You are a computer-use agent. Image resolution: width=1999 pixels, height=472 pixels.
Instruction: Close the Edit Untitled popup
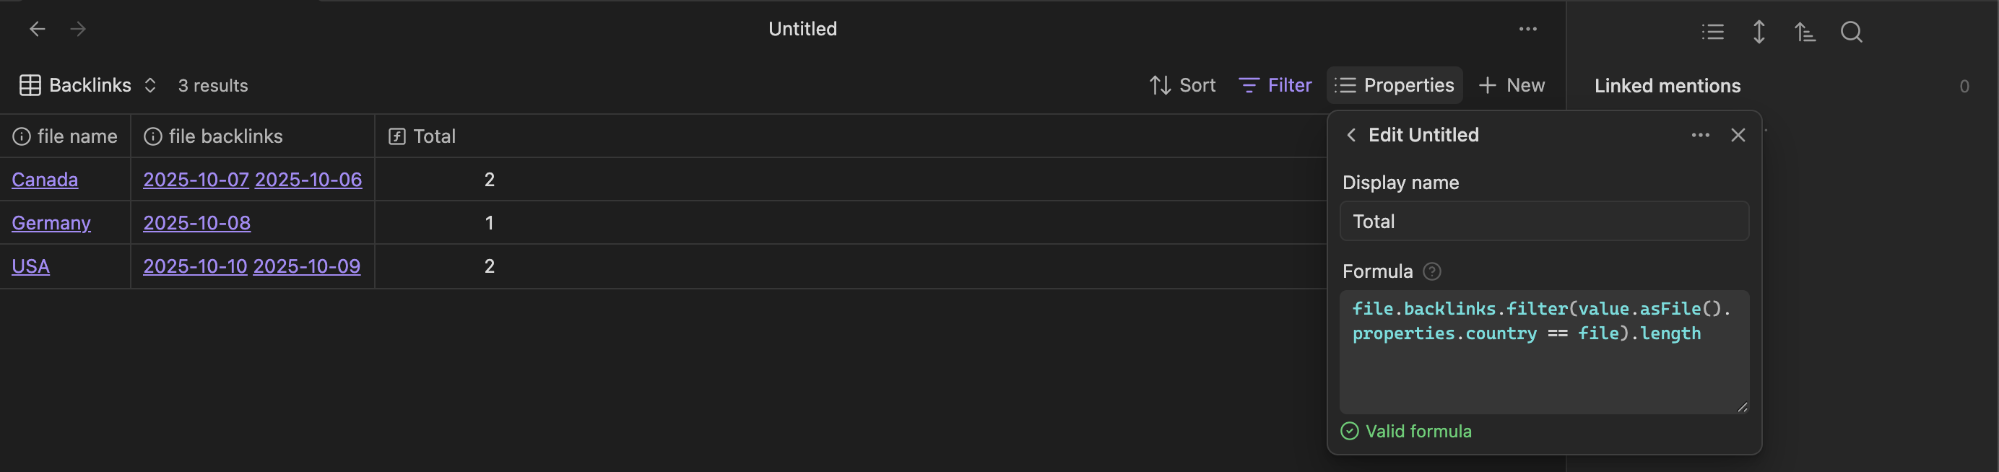pyautogui.click(x=1738, y=135)
